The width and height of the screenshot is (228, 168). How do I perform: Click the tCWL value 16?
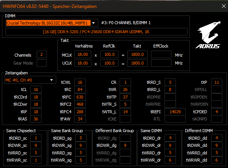tap(80, 82)
